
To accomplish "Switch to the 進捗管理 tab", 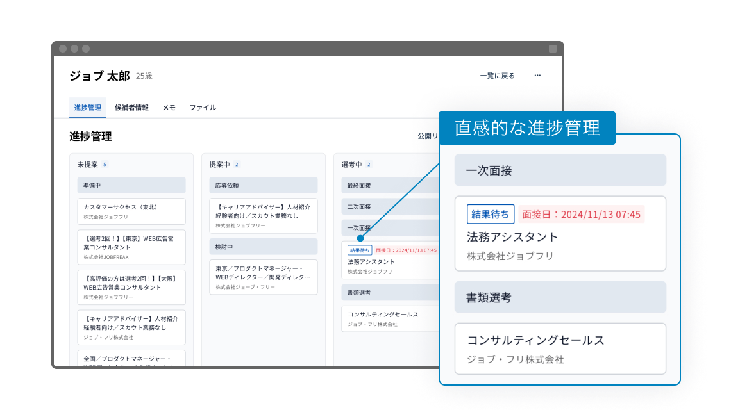I will pyautogui.click(x=88, y=108).
